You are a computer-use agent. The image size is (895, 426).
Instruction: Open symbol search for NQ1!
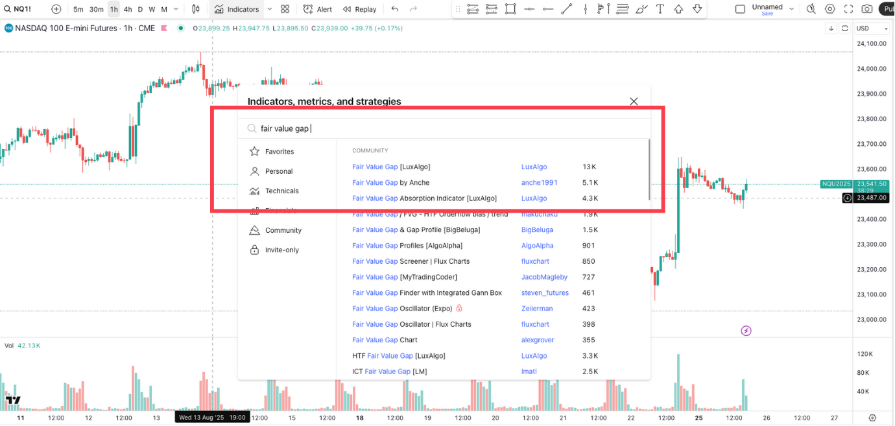[18, 9]
